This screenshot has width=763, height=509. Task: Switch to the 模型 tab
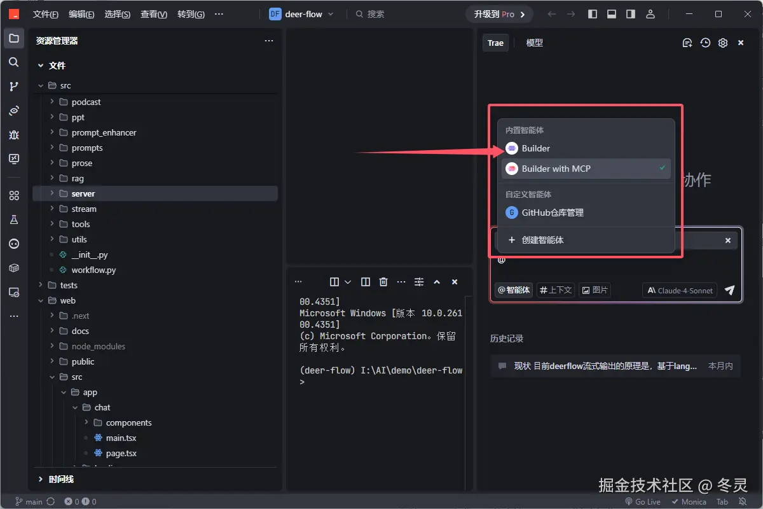[x=535, y=43]
